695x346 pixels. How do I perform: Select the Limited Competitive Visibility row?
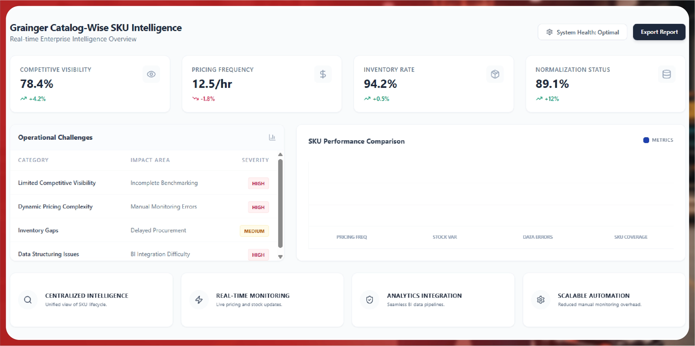point(57,183)
